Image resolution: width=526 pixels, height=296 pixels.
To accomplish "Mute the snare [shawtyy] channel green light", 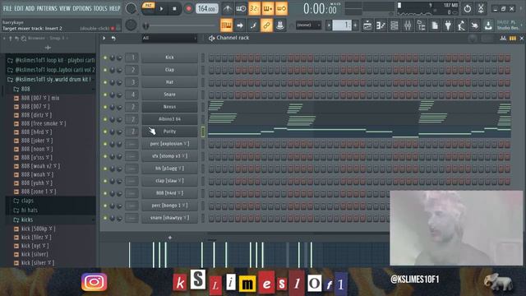I will (x=105, y=218).
